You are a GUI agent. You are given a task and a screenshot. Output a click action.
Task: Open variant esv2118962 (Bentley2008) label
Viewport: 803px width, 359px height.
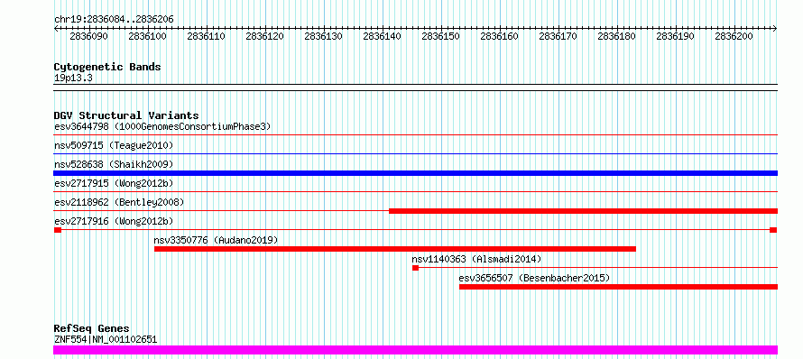(119, 202)
